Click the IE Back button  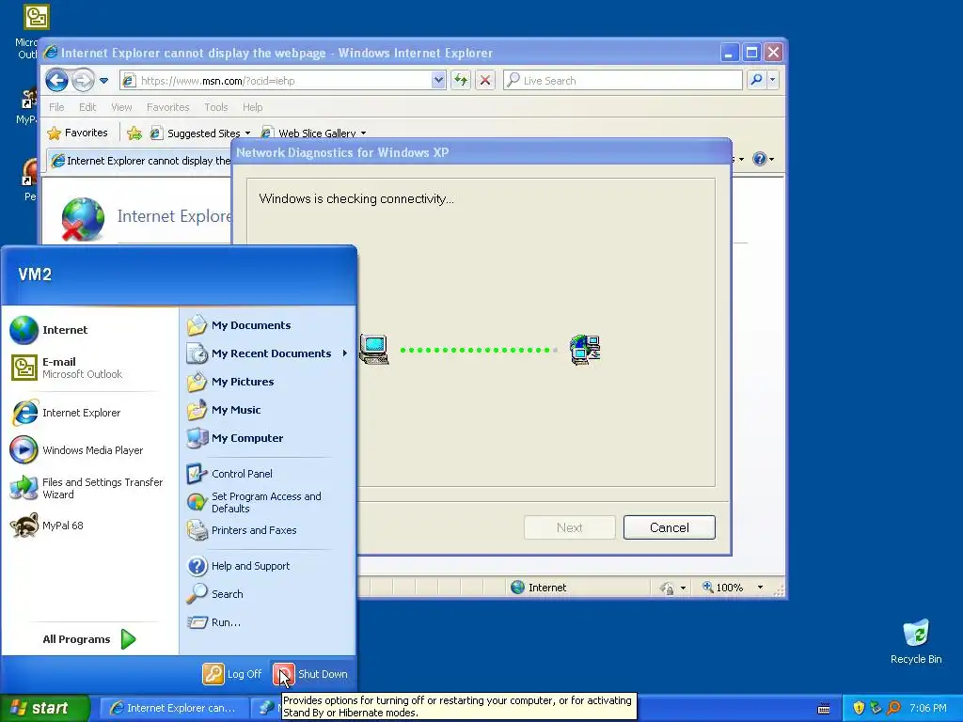point(56,80)
